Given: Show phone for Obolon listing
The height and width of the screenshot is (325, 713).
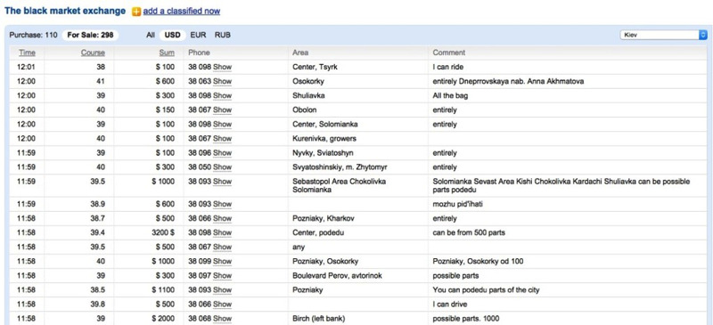Looking at the screenshot, I should 222,110.
